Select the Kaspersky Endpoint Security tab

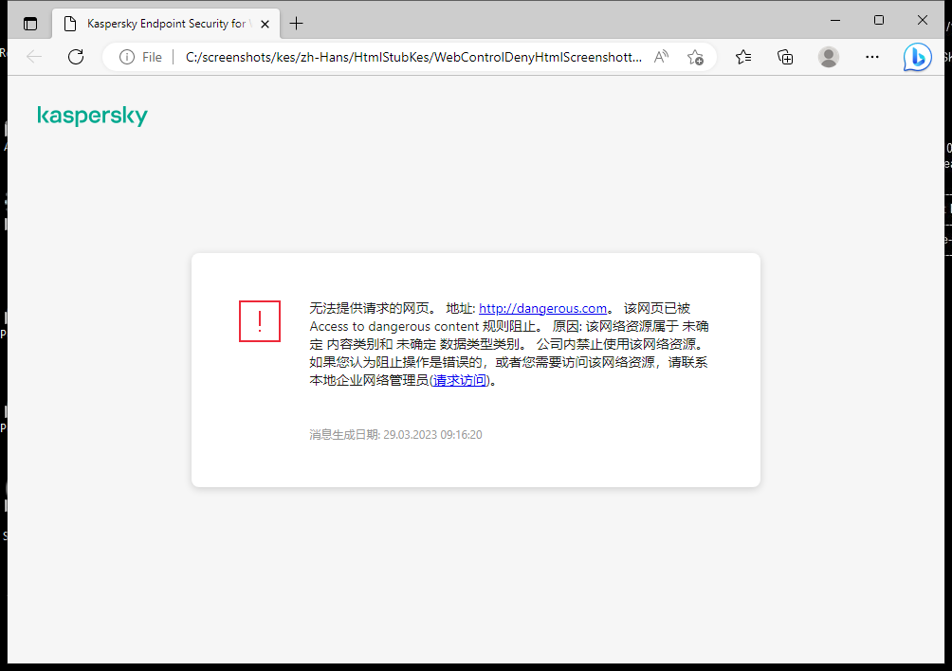[x=161, y=23]
